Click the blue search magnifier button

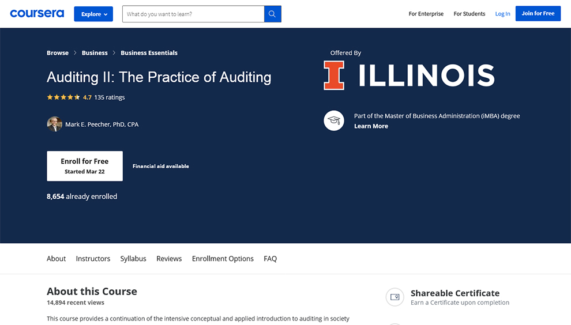pyautogui.click(x=273, y=14)
